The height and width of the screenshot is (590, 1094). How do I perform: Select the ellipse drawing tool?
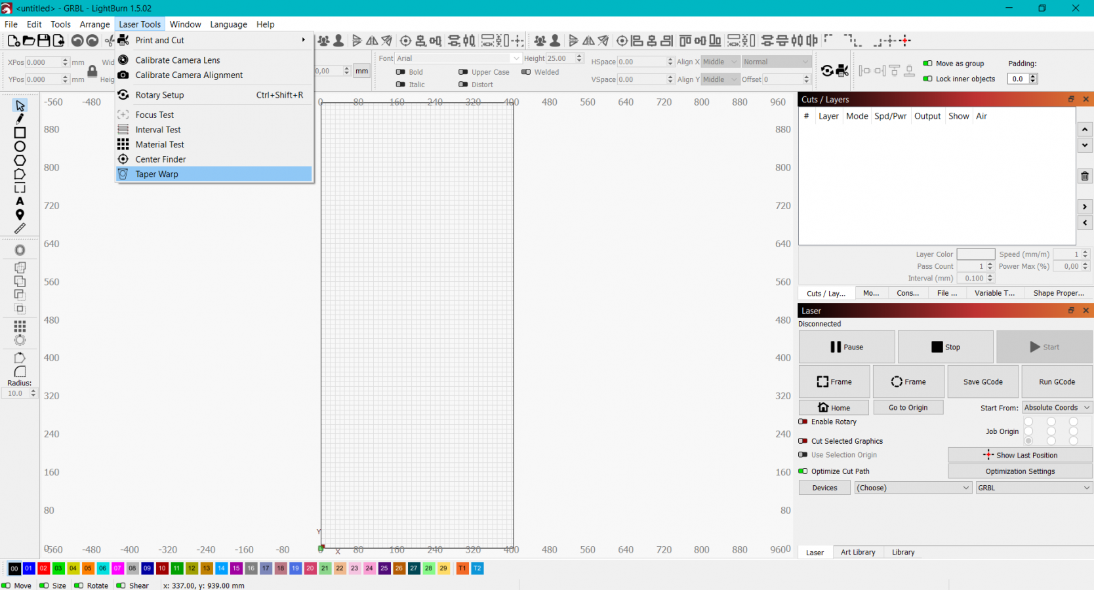tap(20, 147)
